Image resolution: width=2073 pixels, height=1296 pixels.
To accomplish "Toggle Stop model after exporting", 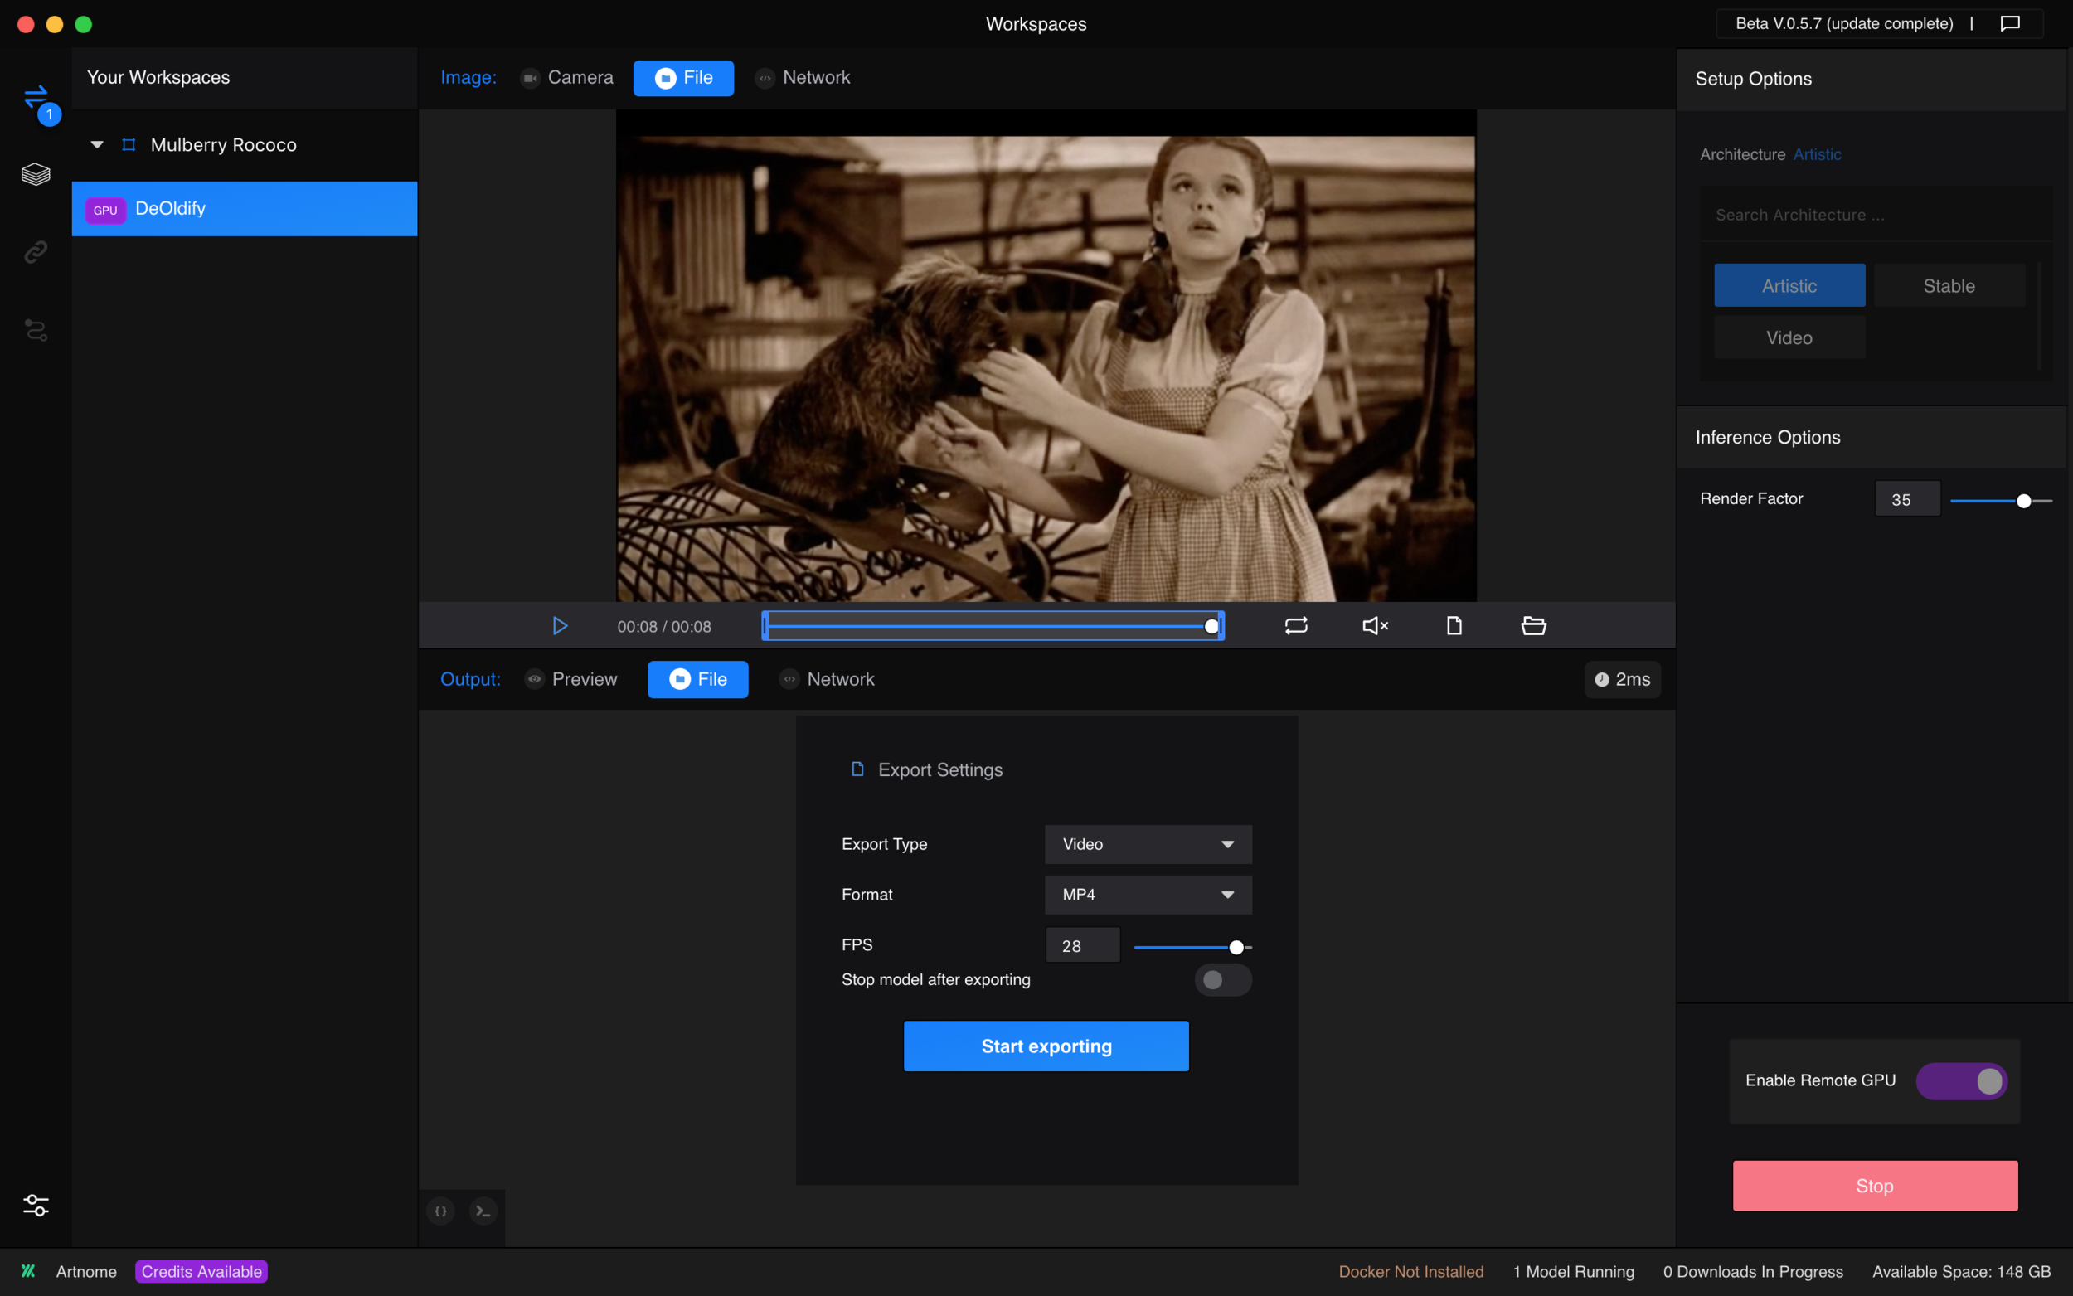I will click(x=1223, y=980).
